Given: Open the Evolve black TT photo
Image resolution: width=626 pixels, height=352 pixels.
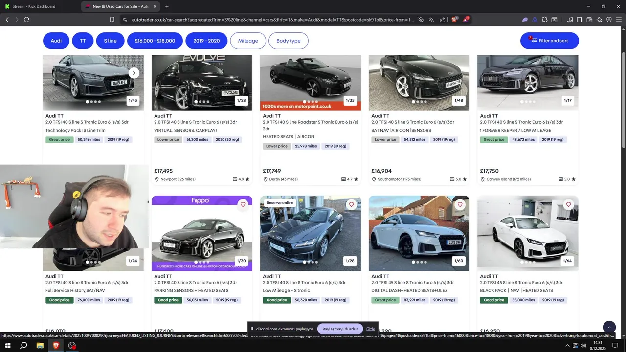Looking at the screenshot, I should tap(202, 83).
